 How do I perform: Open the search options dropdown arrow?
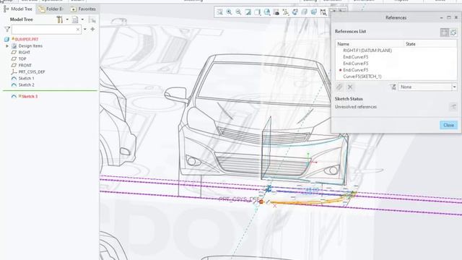85,29
